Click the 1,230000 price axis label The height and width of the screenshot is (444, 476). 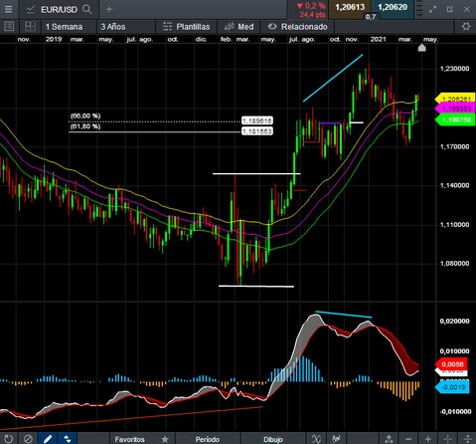click(454, 69)
